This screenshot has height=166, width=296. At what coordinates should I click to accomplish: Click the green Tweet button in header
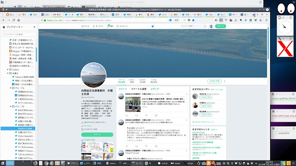[220, 26]
